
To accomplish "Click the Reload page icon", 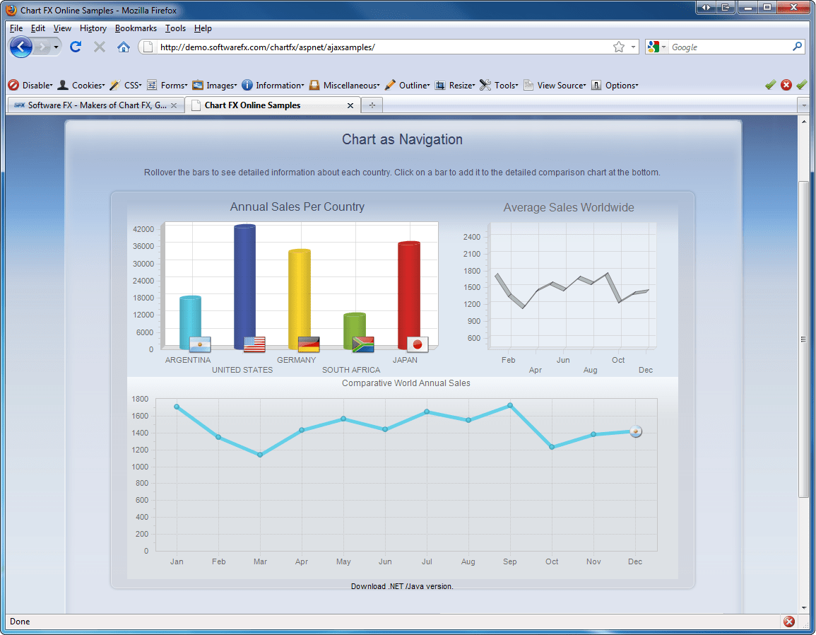I will click(x=76, y=47).
